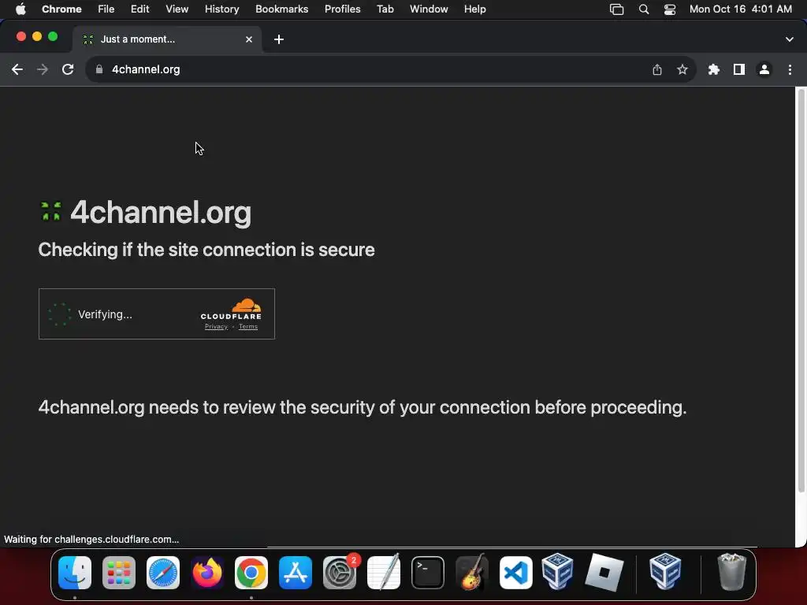The width and height of the screenshot is (807, 605).
Task: Toggle the Chrome side panel icon
Action: pyautogui.click(x=739, y=69)
